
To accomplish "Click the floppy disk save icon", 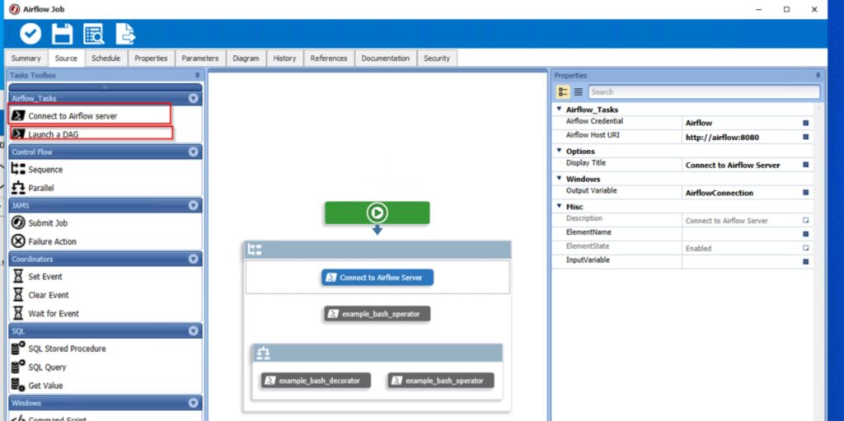I will [x=62, y=34].
